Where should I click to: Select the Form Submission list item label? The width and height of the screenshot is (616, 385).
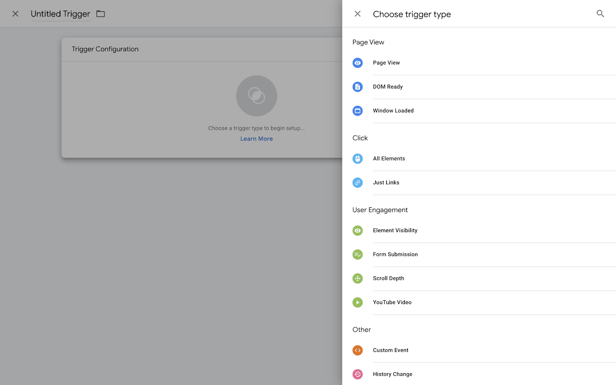pos(395,254)
